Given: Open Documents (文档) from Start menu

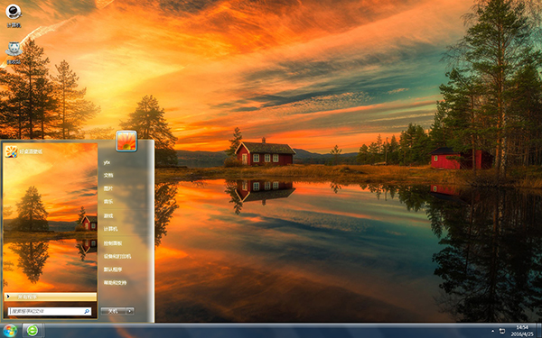Looking at the screenshot, I should (108, 175).
